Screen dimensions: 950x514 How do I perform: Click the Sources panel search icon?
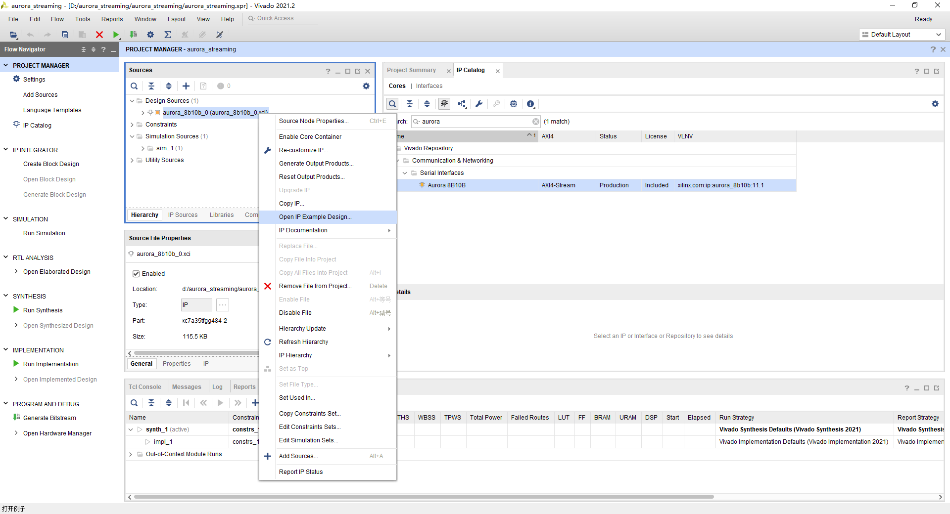point(134,86)
